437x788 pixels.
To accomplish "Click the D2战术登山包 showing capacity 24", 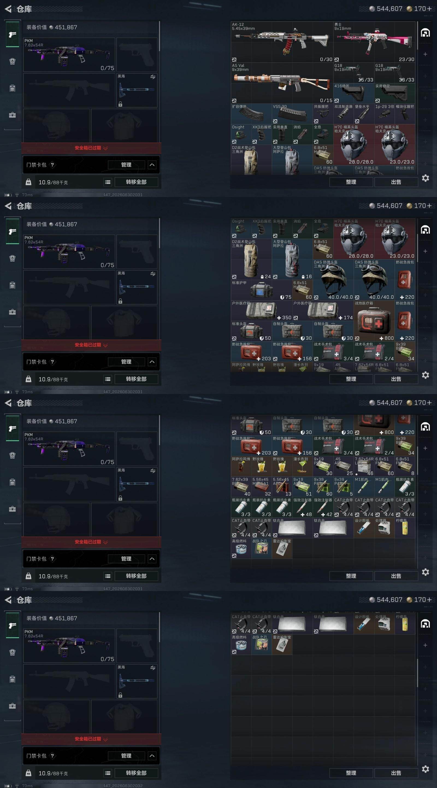I will [251, 259].
